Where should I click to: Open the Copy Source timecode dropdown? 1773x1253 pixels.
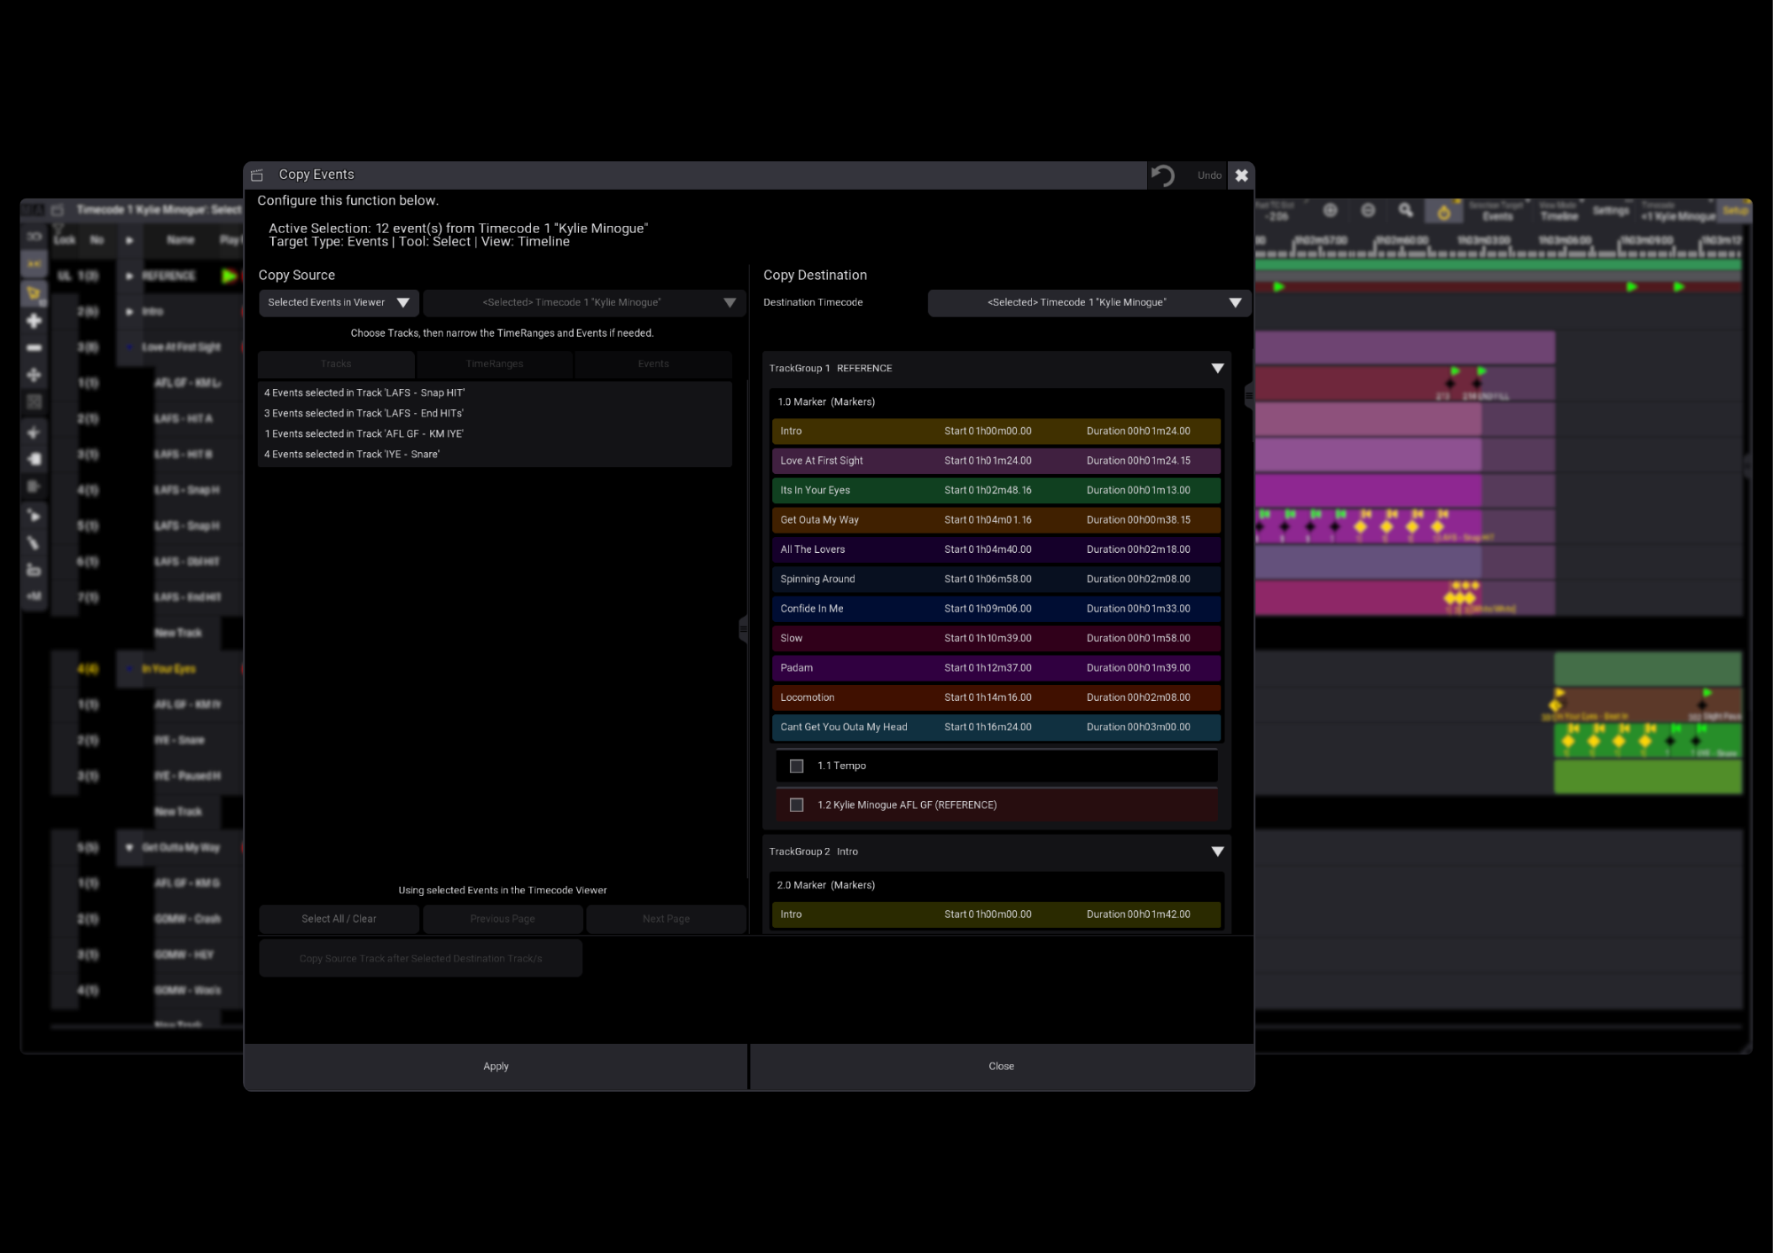point(583,303)
